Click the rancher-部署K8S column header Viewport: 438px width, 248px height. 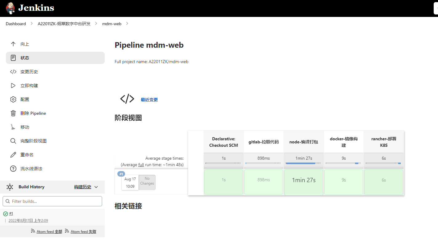point(384,142)
